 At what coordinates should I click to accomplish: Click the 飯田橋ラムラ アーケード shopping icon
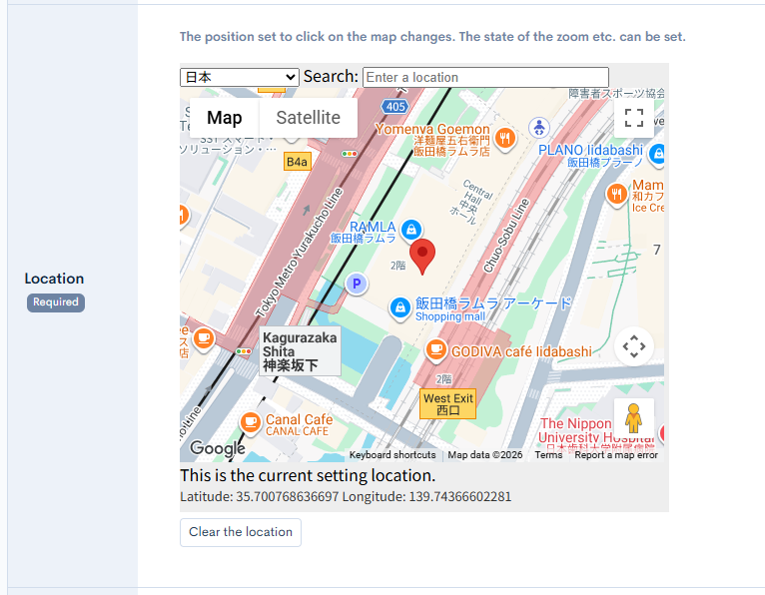pyautogui.click(x=400, y=308)
